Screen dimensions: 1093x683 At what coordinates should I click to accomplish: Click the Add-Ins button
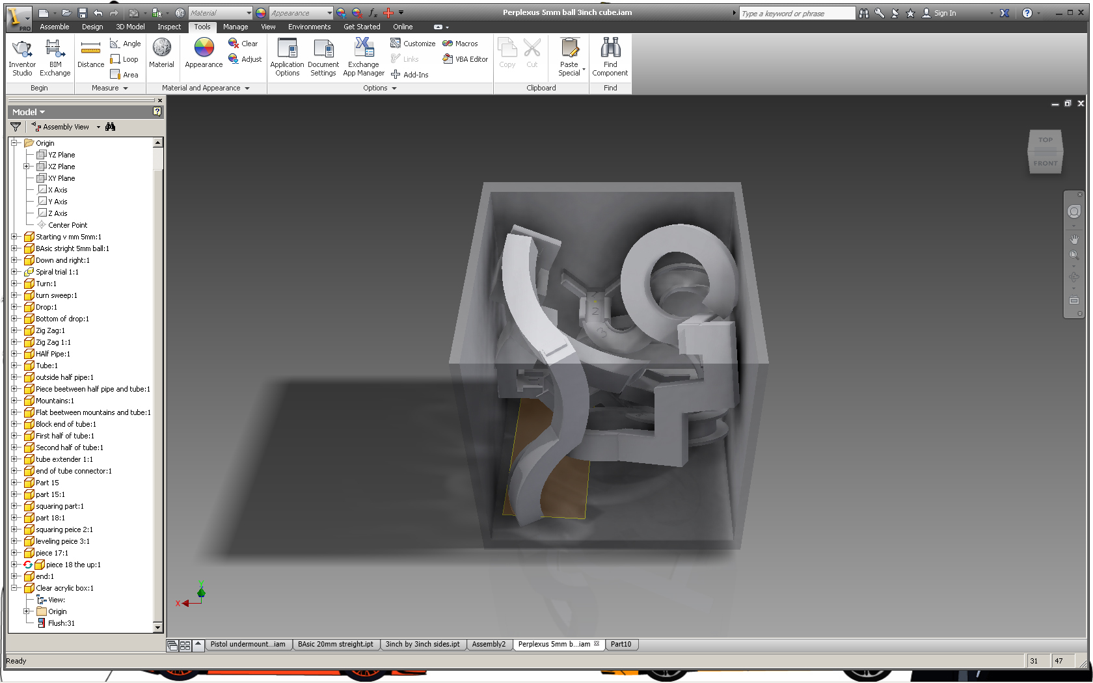410,75
